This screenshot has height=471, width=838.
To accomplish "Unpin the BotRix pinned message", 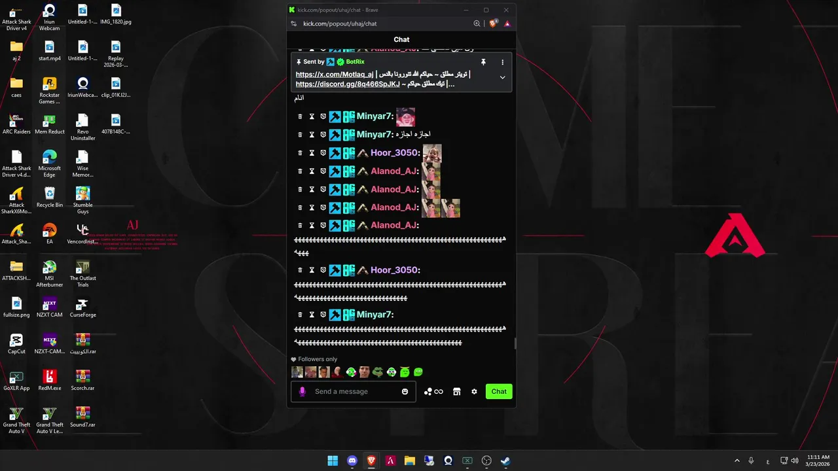I will (483, 62).
